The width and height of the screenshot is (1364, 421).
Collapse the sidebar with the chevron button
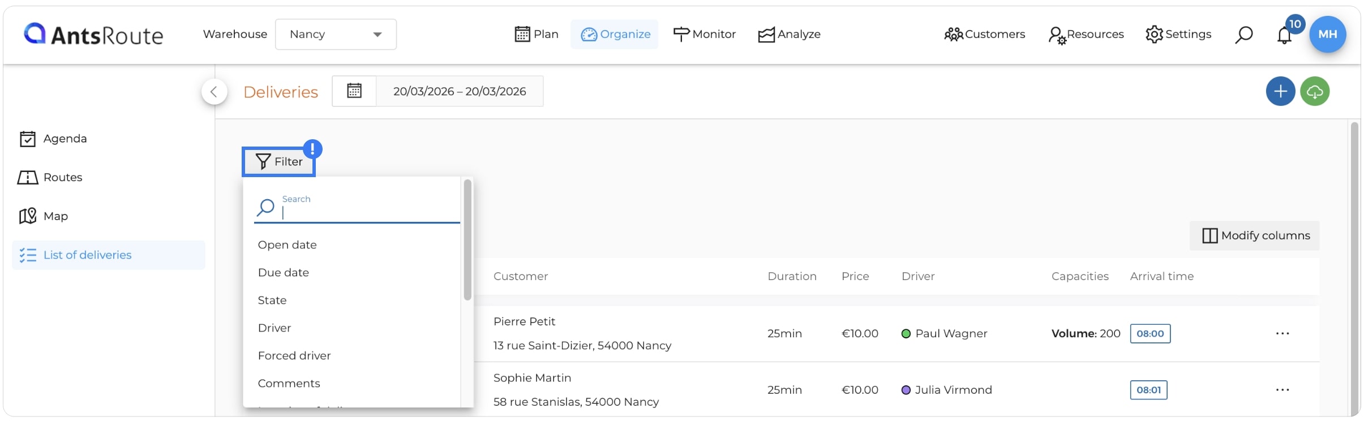pos(214,92)
